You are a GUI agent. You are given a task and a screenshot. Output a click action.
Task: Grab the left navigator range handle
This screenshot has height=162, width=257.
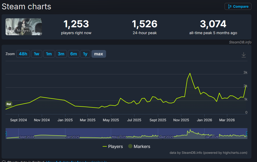[6, 134]
